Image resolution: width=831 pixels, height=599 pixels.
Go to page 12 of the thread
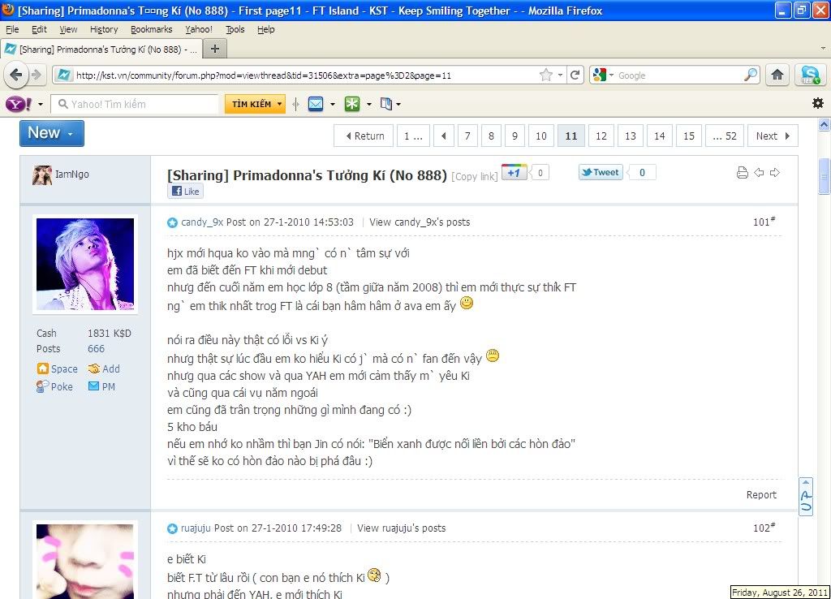(x=601, y=136)
